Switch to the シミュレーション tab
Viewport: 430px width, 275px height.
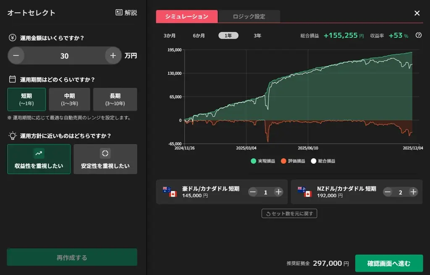click(x=186, y=16)
